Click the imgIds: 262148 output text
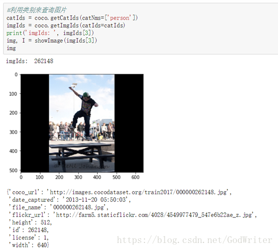Viewport: 278px width, 250px height. [x=30, y=61]
